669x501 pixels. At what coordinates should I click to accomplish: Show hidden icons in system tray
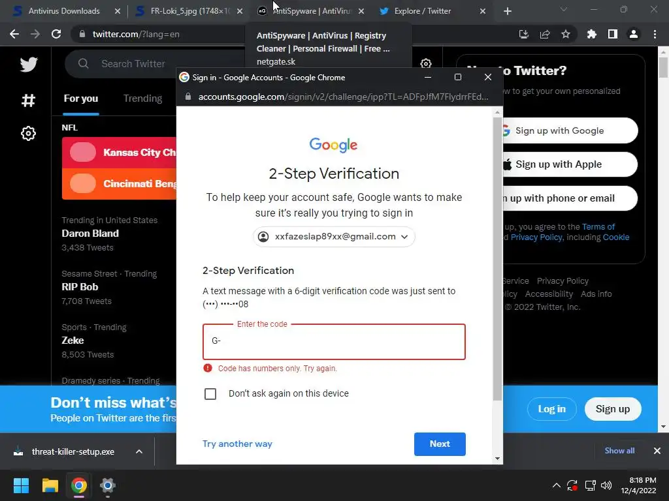[x=557, y=485]
